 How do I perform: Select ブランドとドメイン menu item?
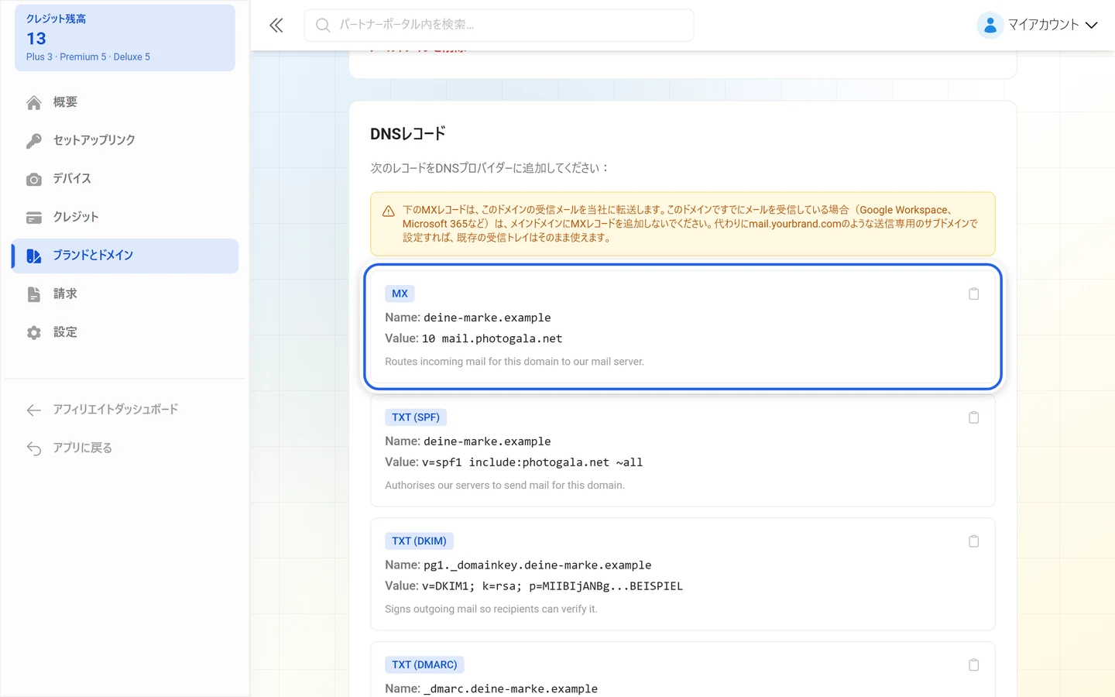[x=125, y=256]
